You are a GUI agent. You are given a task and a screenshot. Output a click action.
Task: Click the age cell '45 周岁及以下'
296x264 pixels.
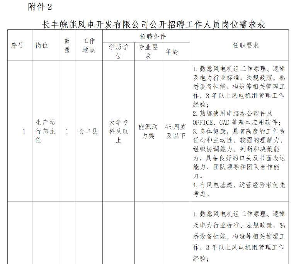pyautogui.click(x=175, y=131)
